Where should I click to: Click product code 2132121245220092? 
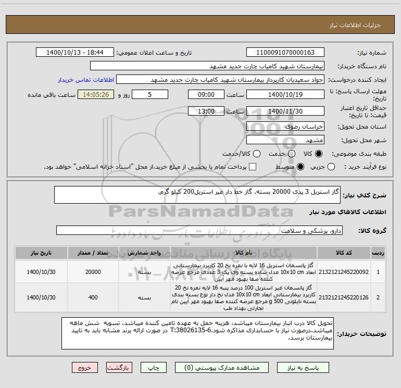coord(344,272)
